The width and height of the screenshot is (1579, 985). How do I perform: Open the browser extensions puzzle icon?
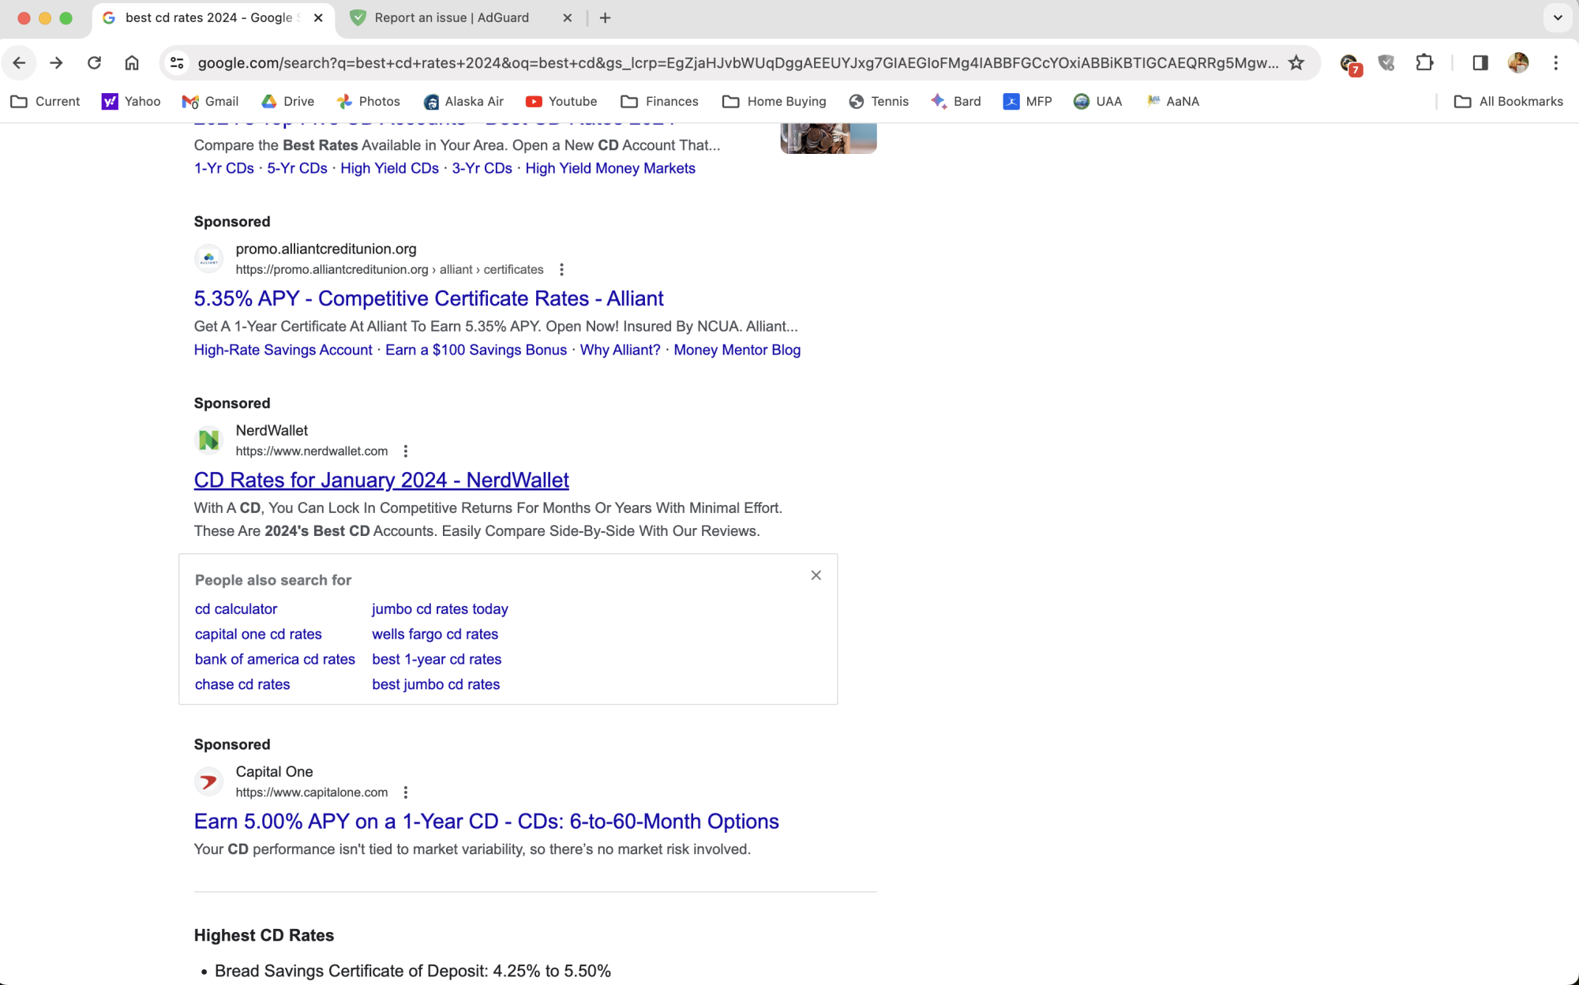(1424, 63)
